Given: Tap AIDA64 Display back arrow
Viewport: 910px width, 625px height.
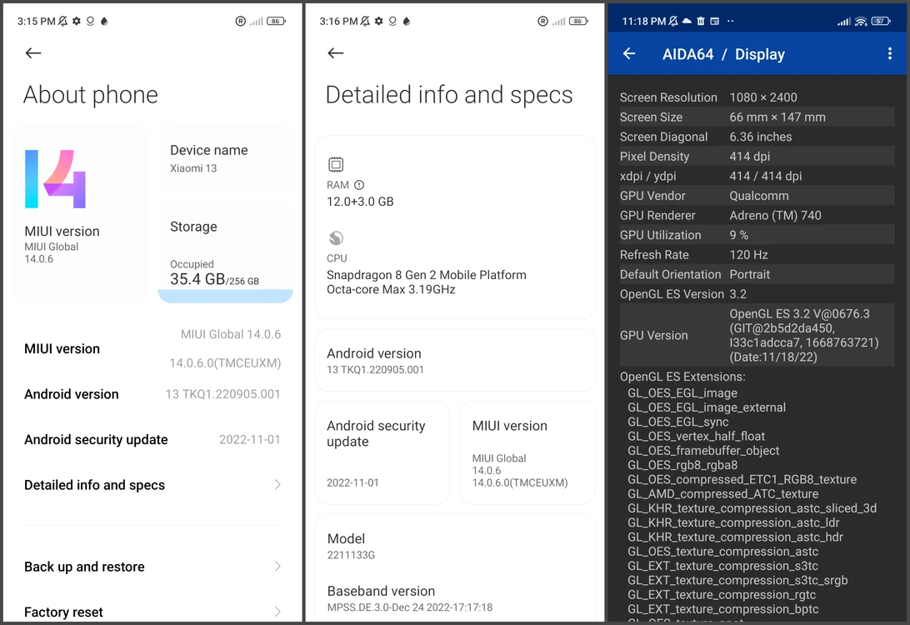Looking at the screenshot, I should (x=629, y=54).
